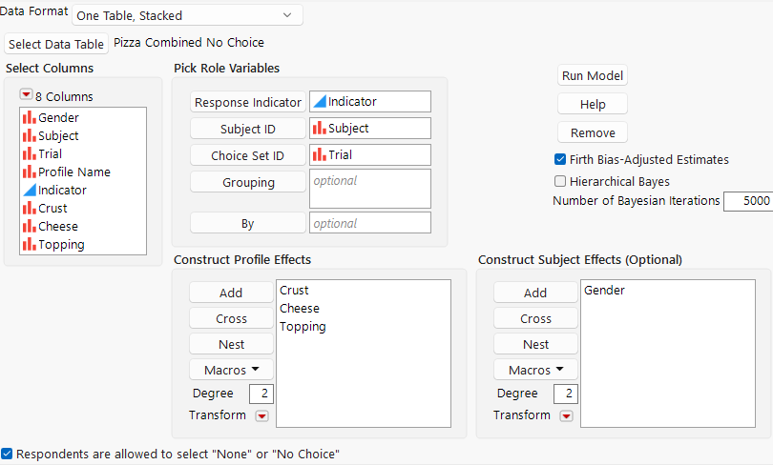Enable the Hierarchical Bayes checkbox
Viewport: 773px width, 465px height.
560,181
